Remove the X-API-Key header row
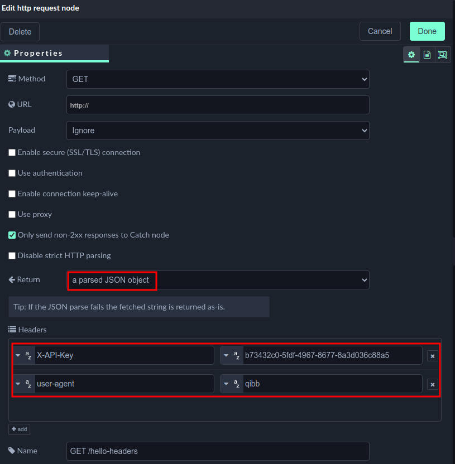455x464 pixels. coord(432,356)
